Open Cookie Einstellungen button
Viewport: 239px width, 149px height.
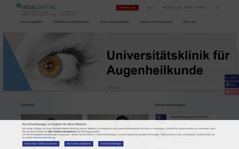111,144
